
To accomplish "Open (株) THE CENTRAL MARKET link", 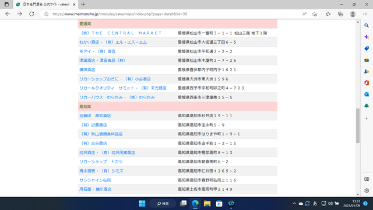I will click(x=121, y=33).
